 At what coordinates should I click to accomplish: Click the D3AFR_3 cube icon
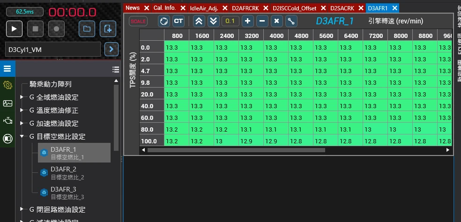(x=44, y=192)
